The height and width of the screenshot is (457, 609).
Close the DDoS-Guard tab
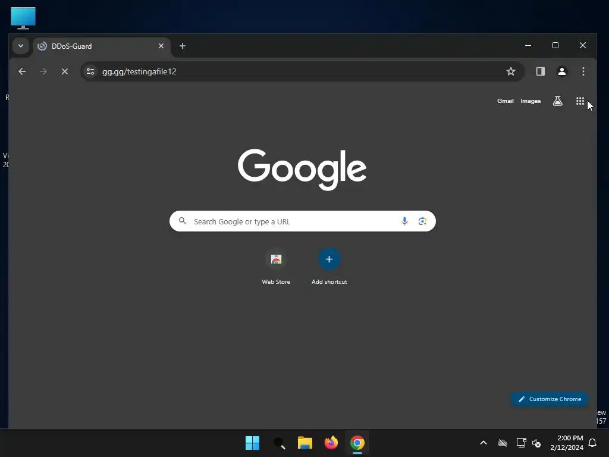[161, 46]
